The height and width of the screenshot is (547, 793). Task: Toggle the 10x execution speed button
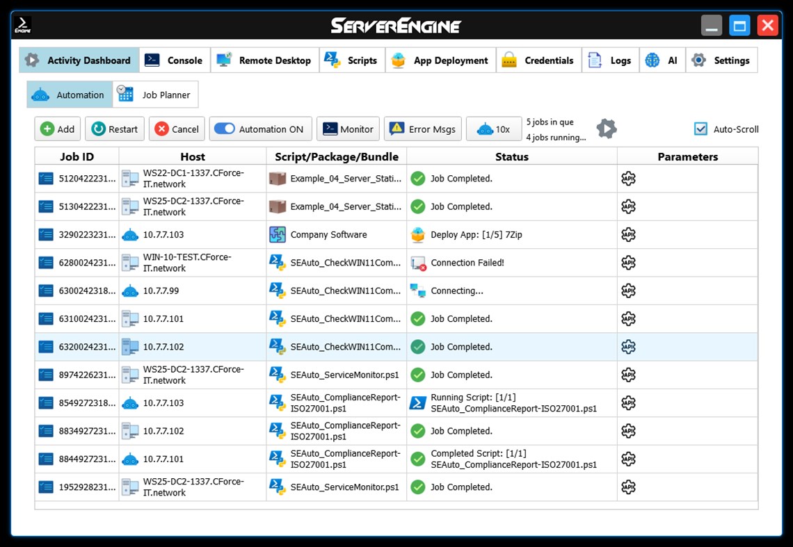tap(494, 129)
